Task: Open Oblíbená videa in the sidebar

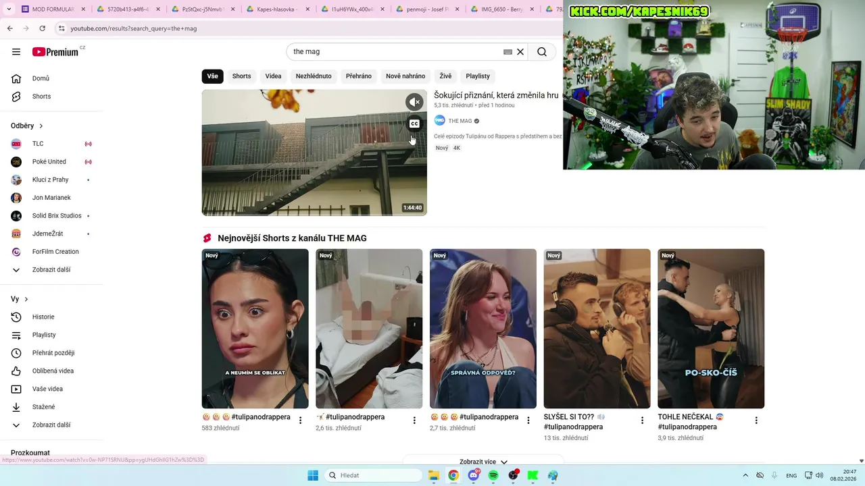Action: [x=53, y=371]
